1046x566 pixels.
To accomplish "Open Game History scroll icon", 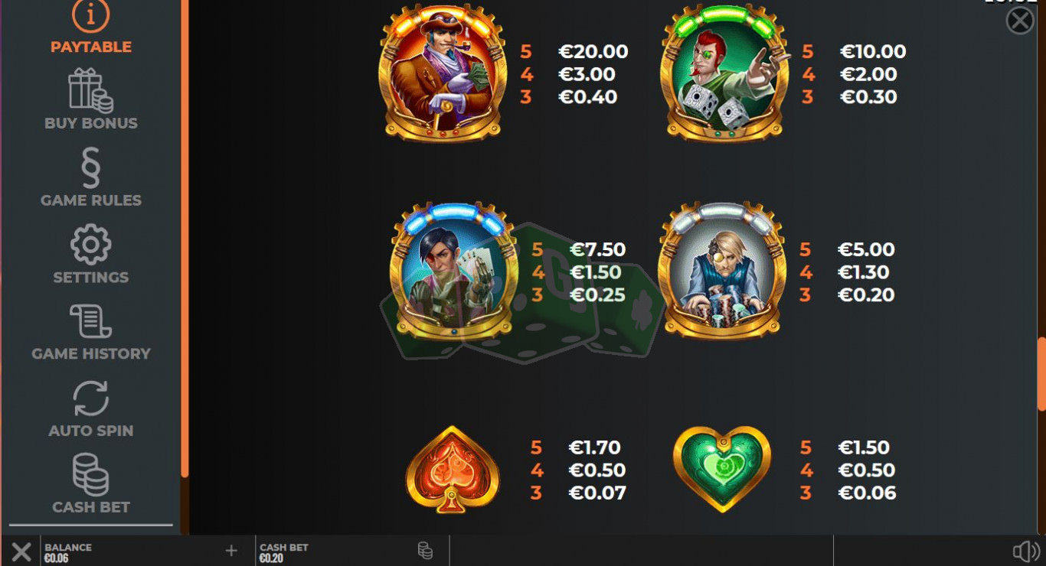I will coord(91,321).
